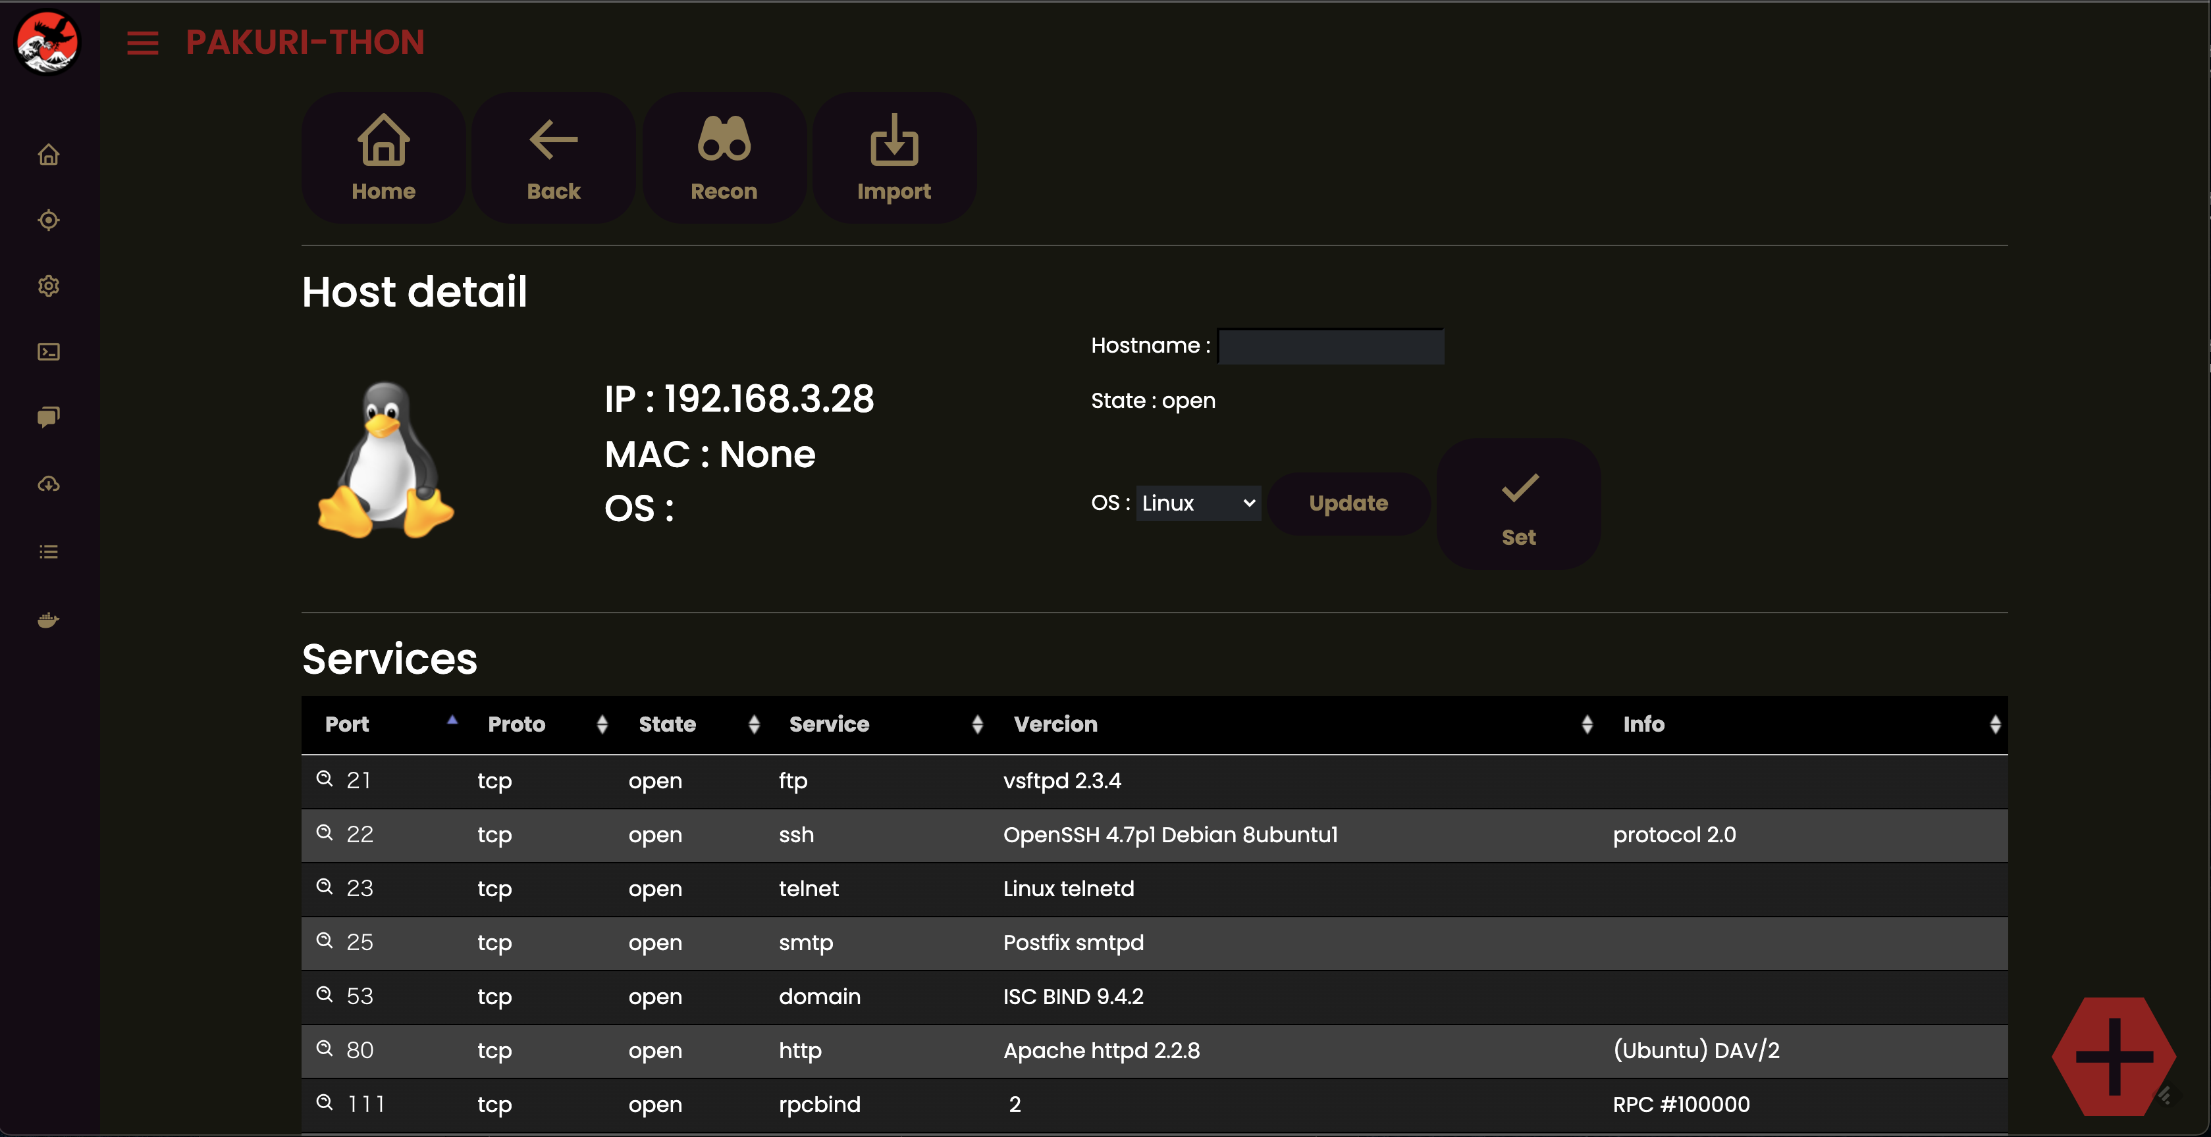This screenshot has width=2211, height=1137.
Task: Open the sidebar home icon
Action: point(49,155)
